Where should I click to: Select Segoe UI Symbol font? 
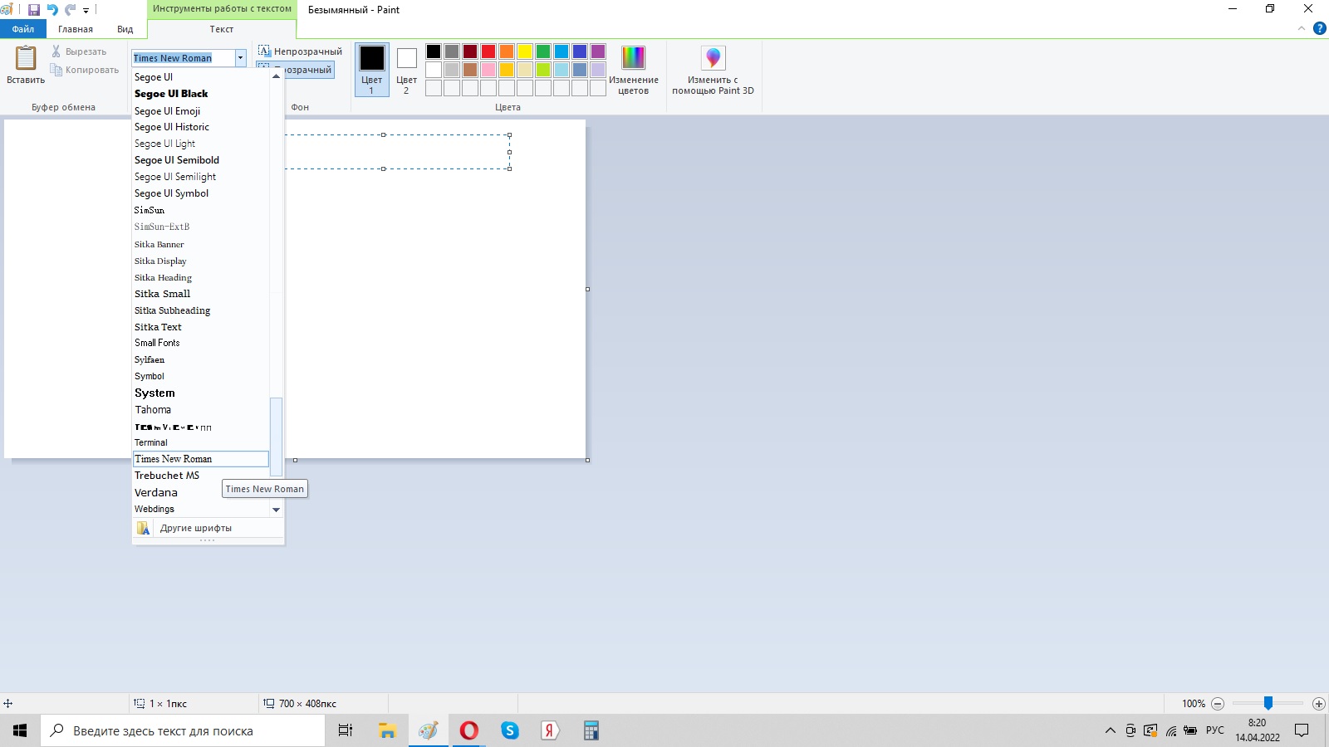(200, 193)
